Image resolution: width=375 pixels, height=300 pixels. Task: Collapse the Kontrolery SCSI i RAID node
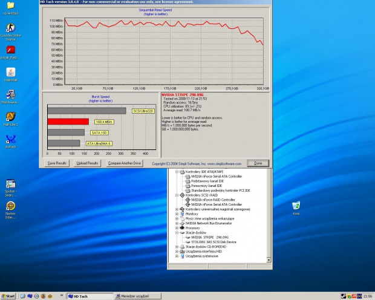click(177, 195)
